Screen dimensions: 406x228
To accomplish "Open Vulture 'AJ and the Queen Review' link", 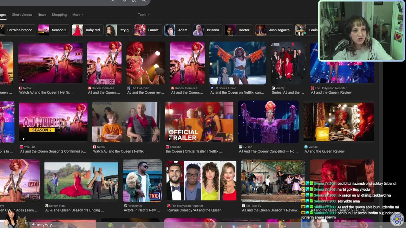I will click(324, 151).
